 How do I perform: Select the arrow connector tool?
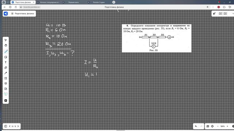click(6, 73)
